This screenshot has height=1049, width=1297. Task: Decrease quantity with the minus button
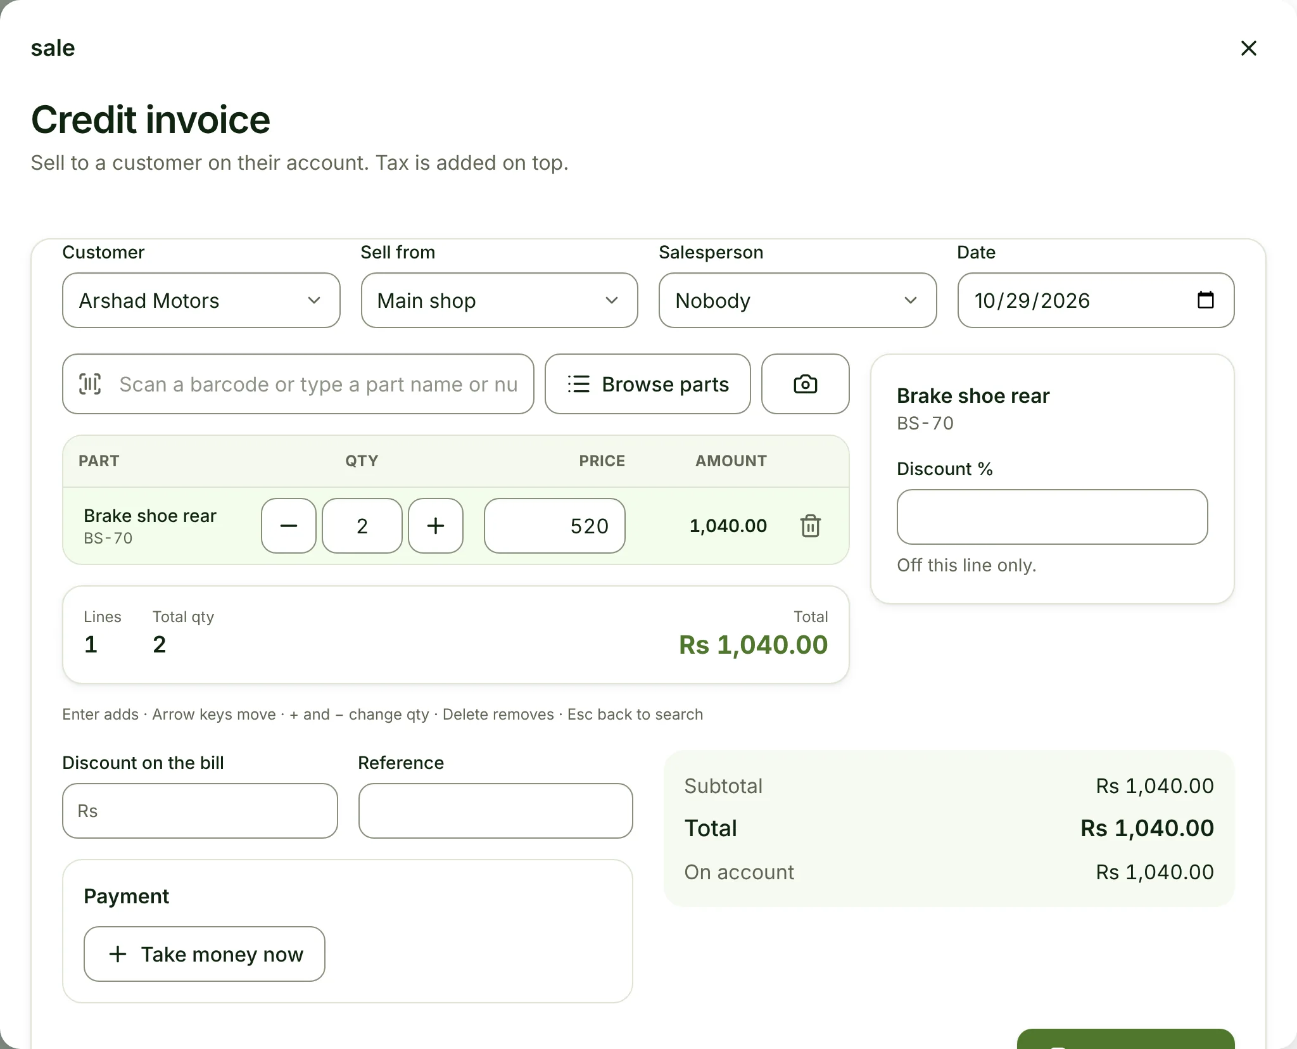(x=289, y=526)
